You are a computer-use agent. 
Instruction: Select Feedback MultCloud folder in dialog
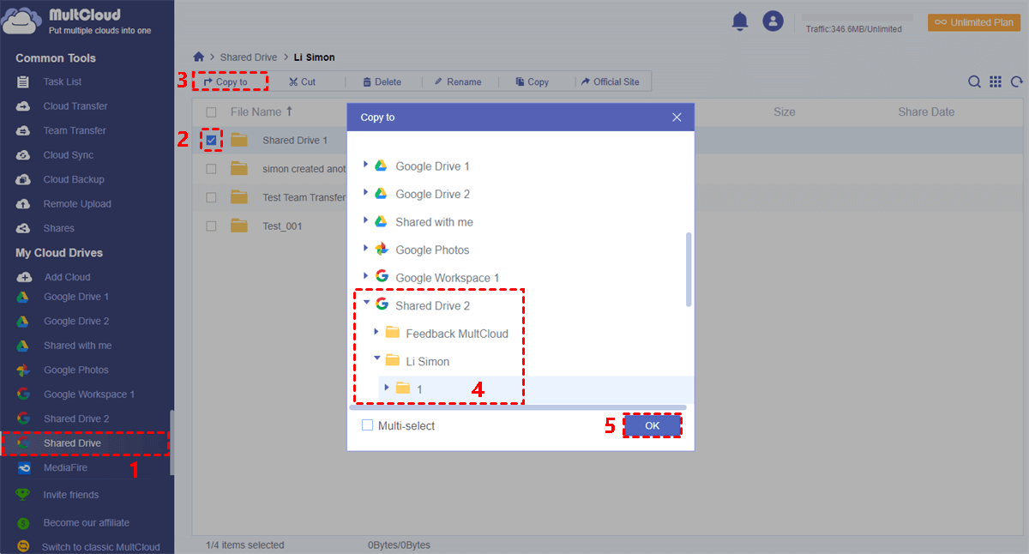(457, 334)
